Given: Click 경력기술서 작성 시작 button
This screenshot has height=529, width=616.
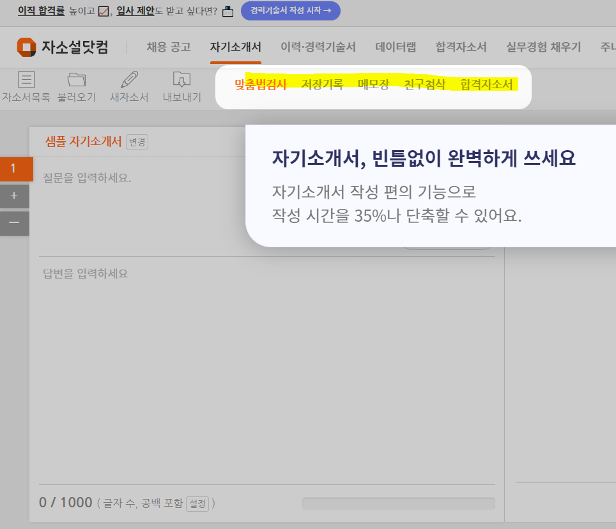Looking at the screenshot, I should 290,11.
